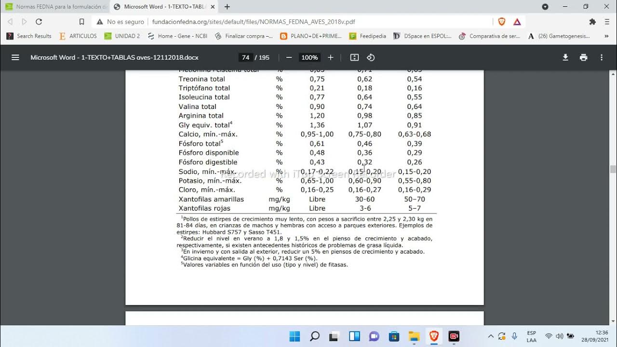Click the microphone tray icon

click(x=515, y=336)
